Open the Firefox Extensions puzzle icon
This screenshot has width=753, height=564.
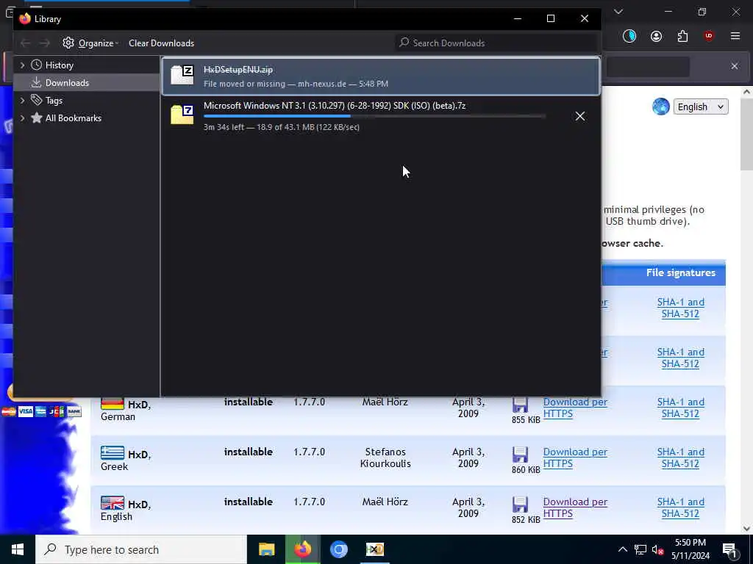click(682, 36)
